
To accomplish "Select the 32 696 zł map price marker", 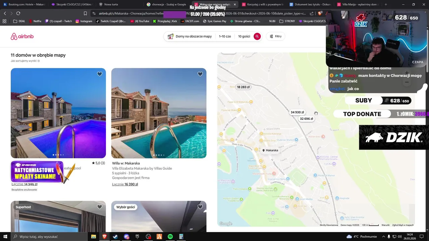I will point(306,119).
